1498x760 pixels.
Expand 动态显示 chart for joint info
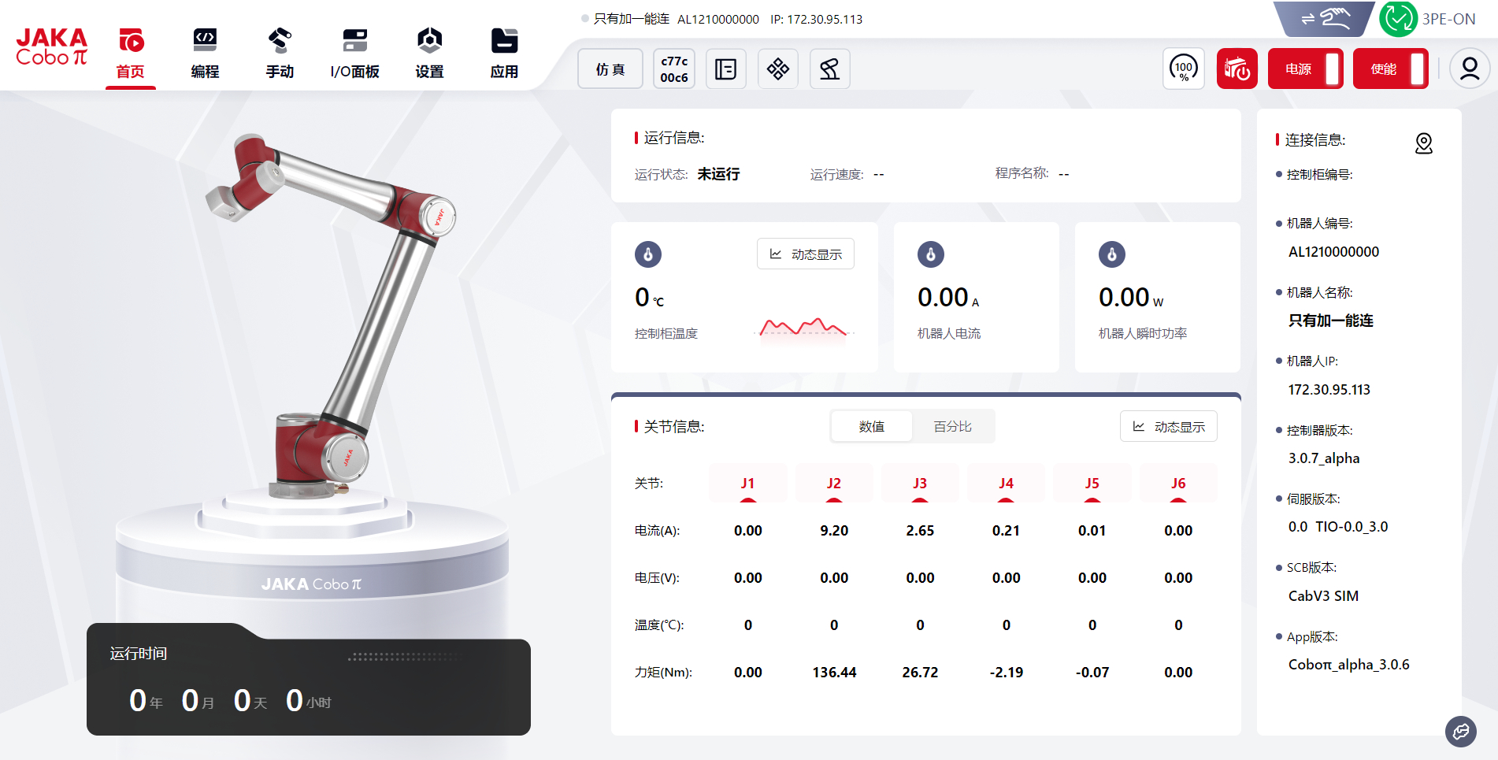coord(1169,427)
